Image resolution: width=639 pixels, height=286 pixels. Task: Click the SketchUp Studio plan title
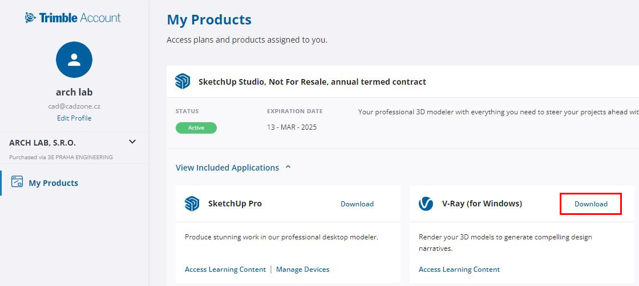click(312, 82)
